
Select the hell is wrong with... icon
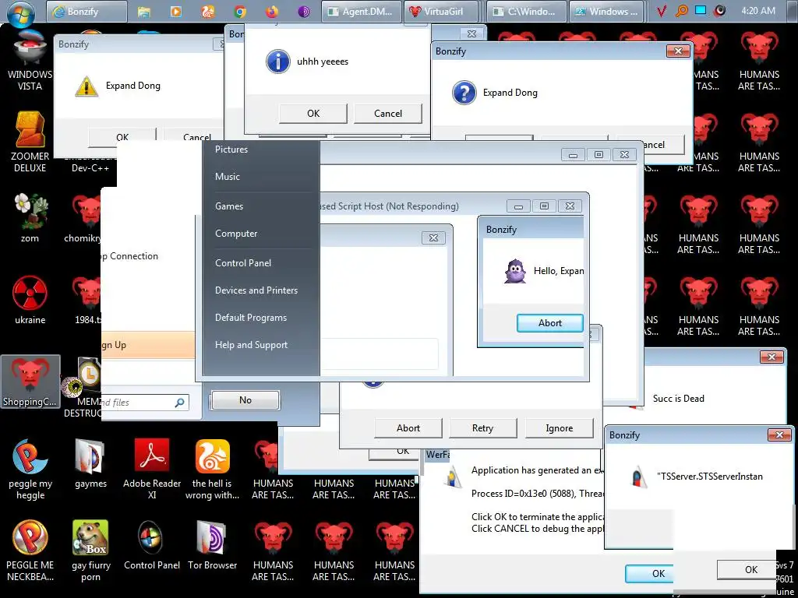(x=212, y=469)
